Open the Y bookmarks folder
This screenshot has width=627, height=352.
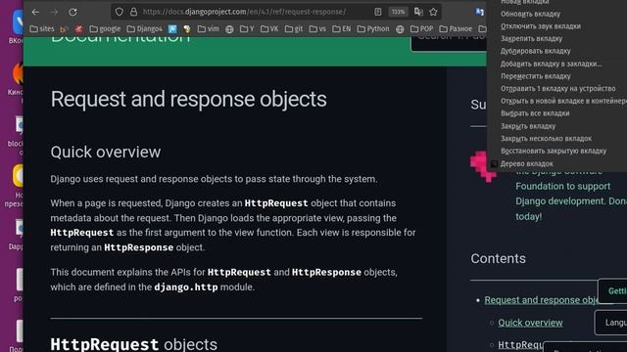247,28
